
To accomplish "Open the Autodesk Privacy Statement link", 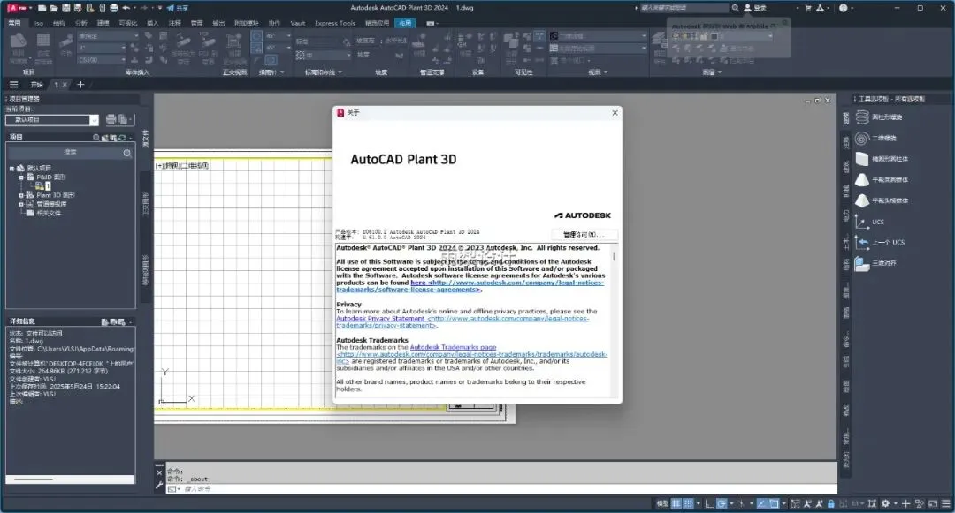I will [380, 319].
